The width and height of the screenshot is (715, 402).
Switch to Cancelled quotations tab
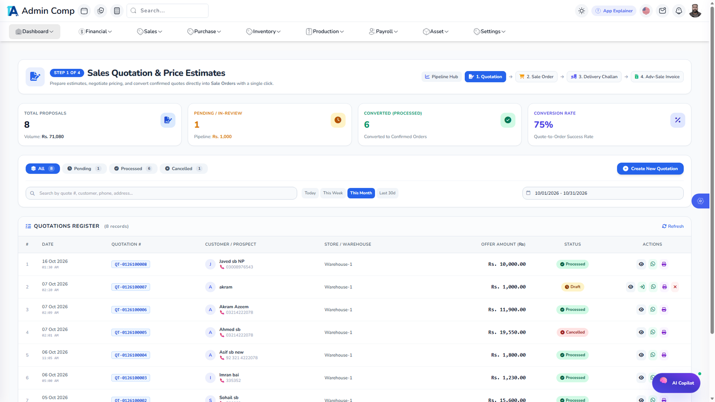(x=184, y=169)
